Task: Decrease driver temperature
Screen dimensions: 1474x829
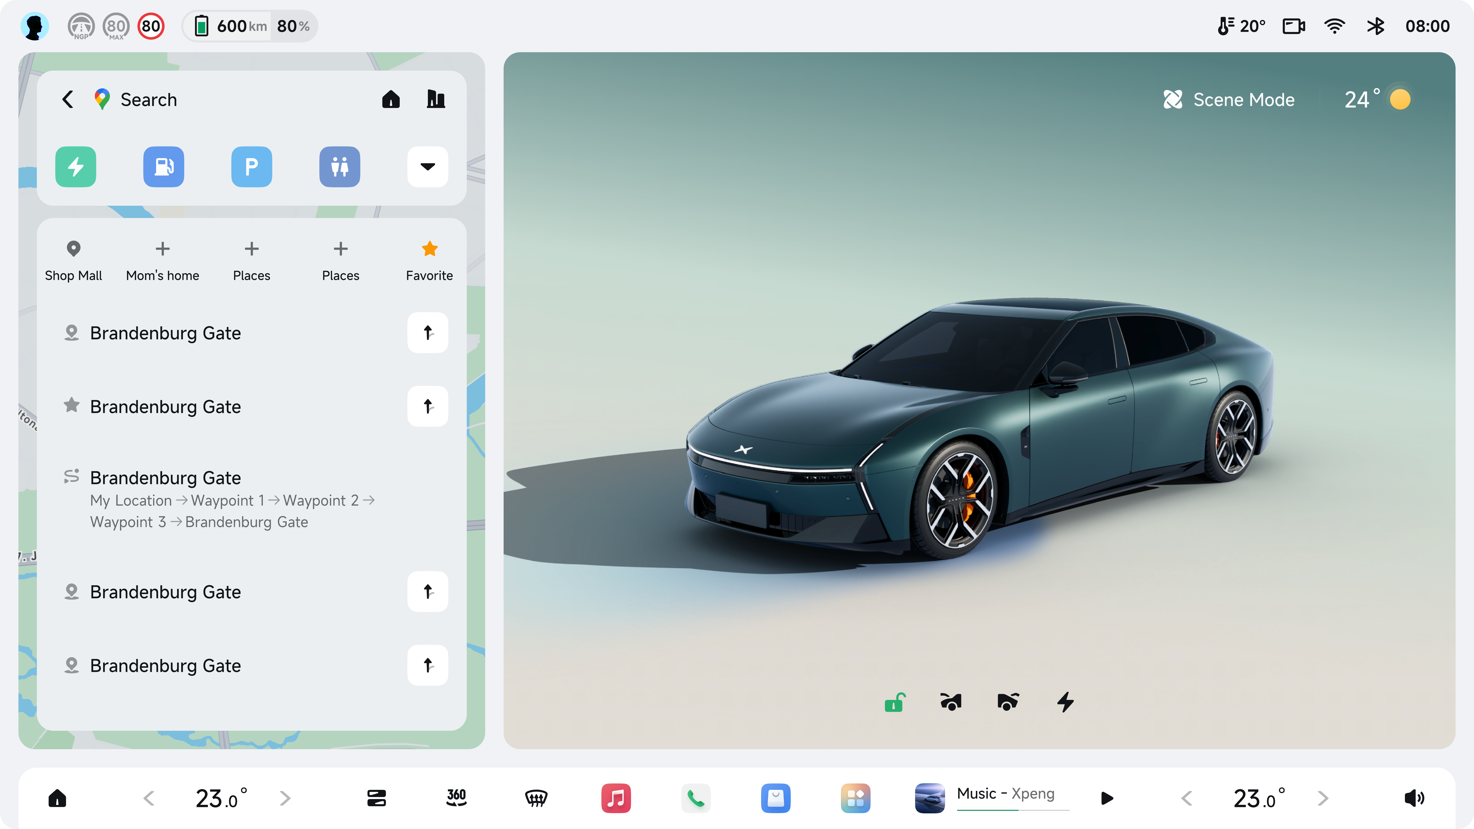Action: [149, 798]
